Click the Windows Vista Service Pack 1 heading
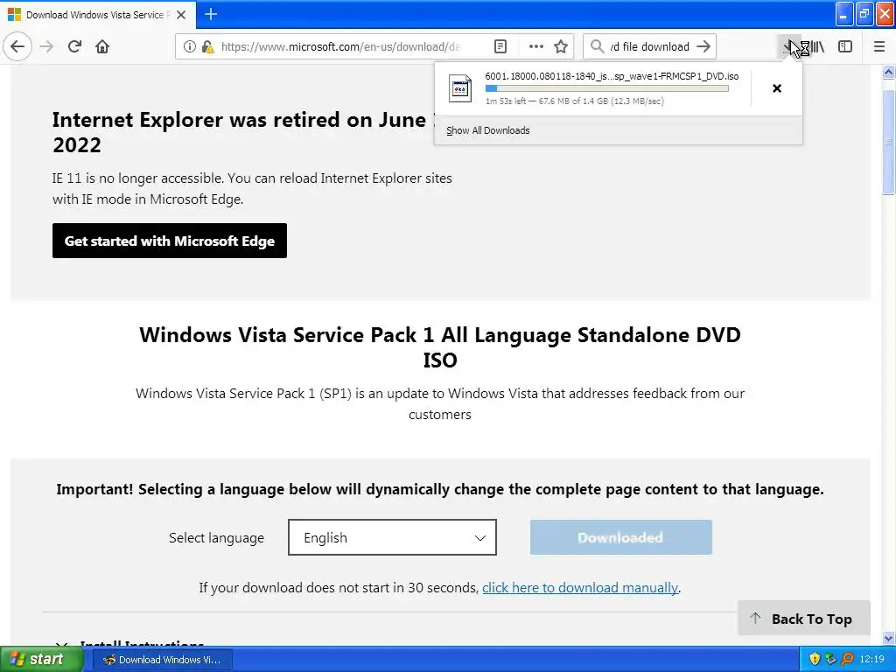 click(x=440, y=346)
